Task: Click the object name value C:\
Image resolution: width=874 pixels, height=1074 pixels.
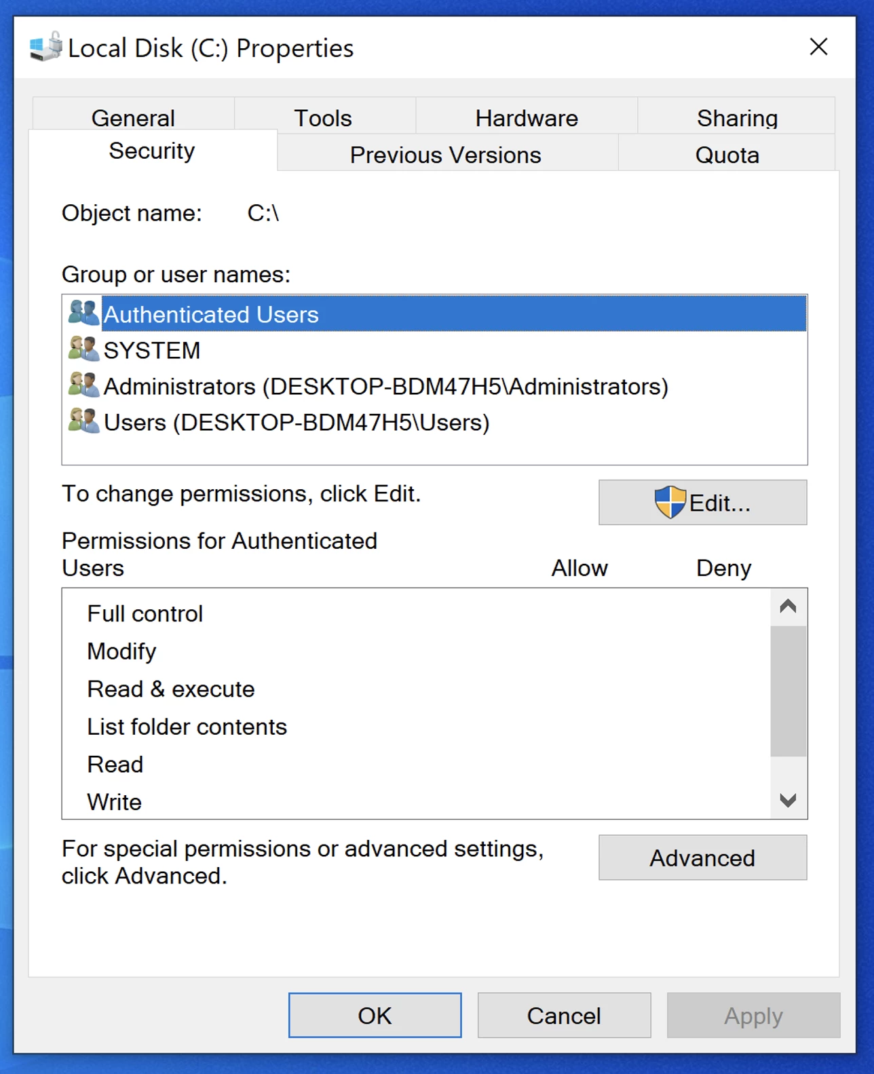Action: tap(263, 213)
